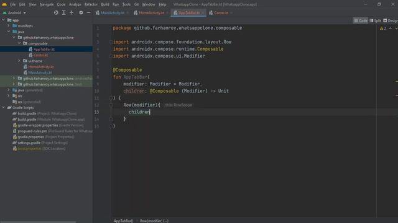Screen dimensions: 398x223
Task: Open the Tools menu
Action: 126,4
